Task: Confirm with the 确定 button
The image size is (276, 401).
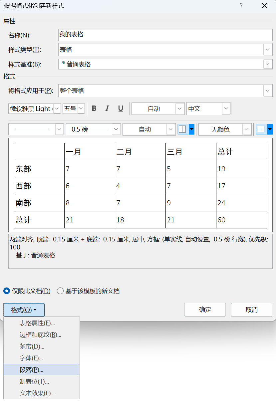Action: [x=205, y=310]
